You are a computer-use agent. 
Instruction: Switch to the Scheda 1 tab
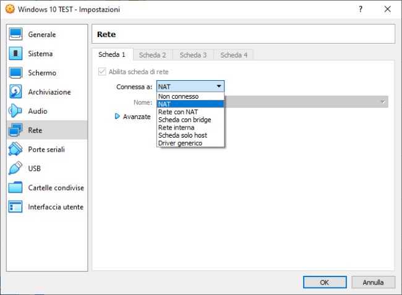pos(112,54)
